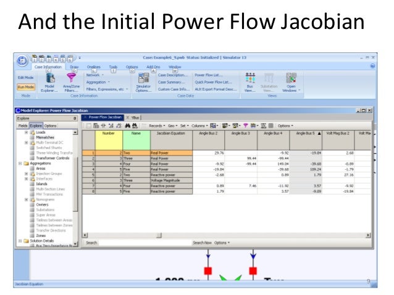Click the quick access icon labeled 4
The width and height of the screenshot is (394, 295).
[x=56, y=59]
